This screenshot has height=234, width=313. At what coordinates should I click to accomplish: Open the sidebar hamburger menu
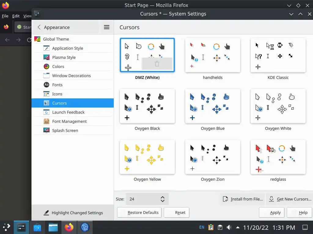(107, 27)
